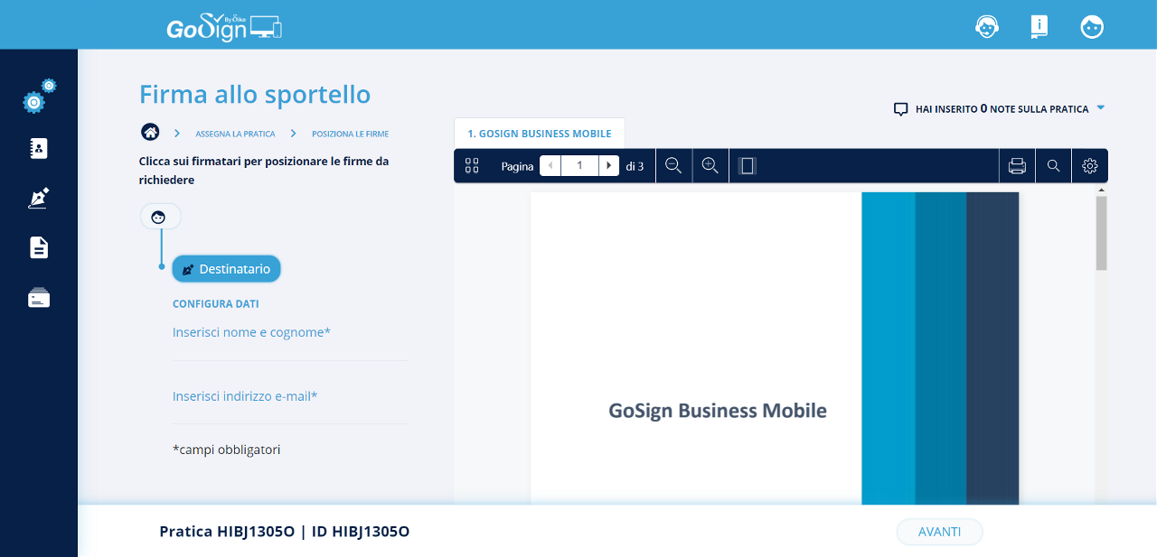This screenshot has height=557, width=1157.
Task: Open the customer support headset icon
Action: (x=987, y=27)
